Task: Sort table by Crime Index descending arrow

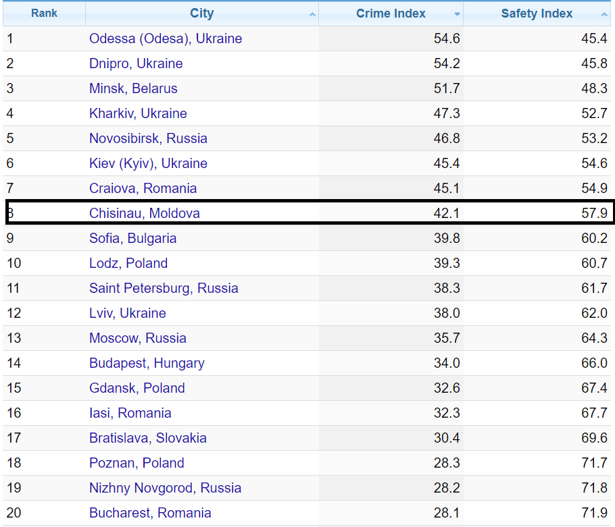Action: click(x=458, y=14)
